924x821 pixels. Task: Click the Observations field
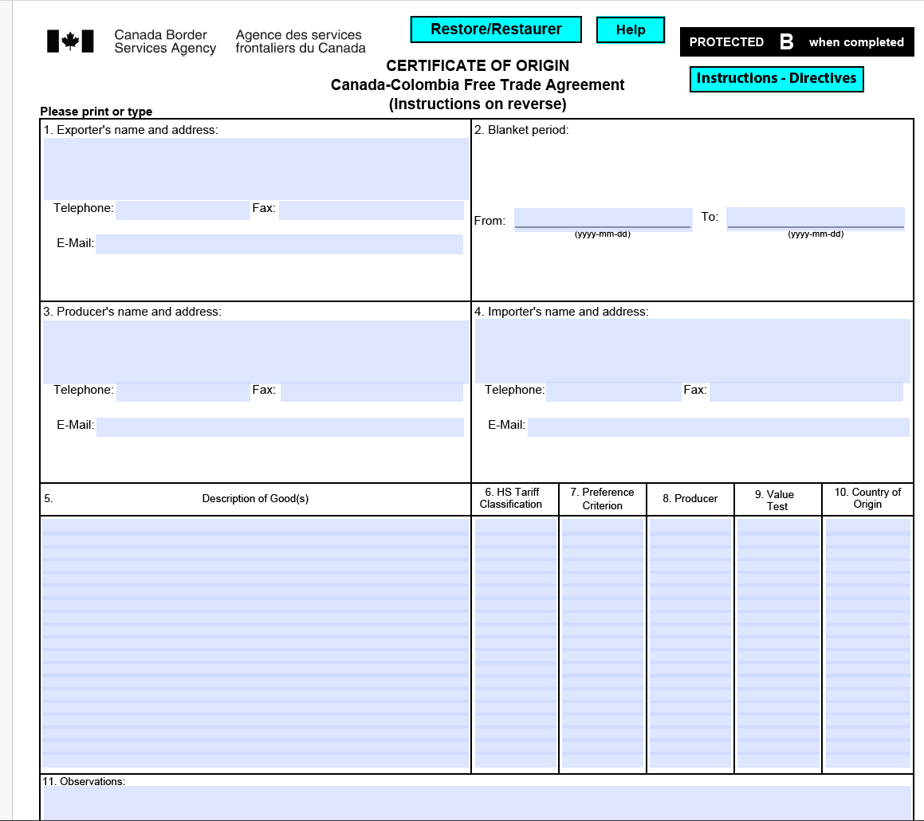tap(478, 803)
